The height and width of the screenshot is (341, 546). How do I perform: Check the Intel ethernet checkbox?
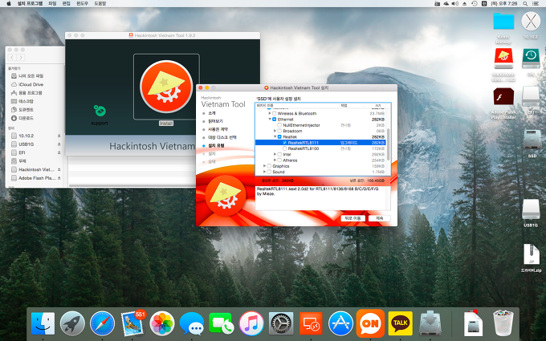click(279, 154)
